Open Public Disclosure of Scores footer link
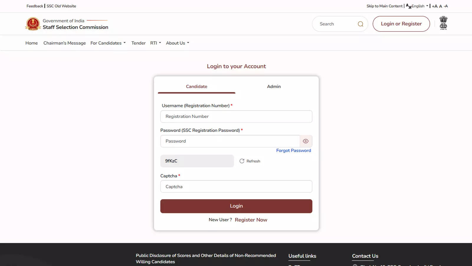 (x=206, y=259)
